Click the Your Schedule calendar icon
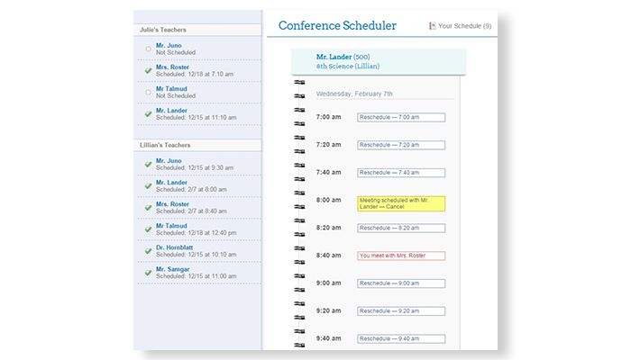 [433, 26]
